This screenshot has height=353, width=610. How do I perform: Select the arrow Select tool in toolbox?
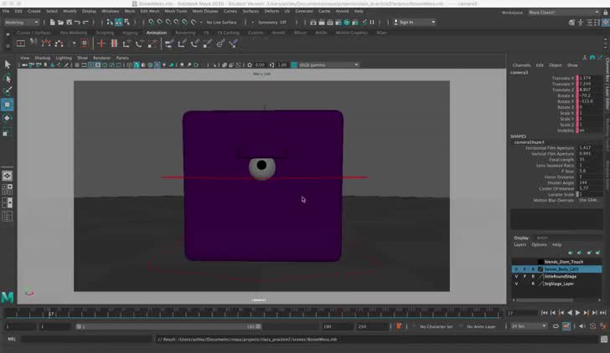click(8, 64)
